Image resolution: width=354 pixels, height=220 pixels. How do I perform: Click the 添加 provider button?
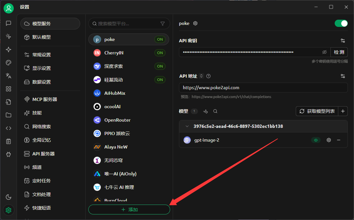tap(129, 210)
